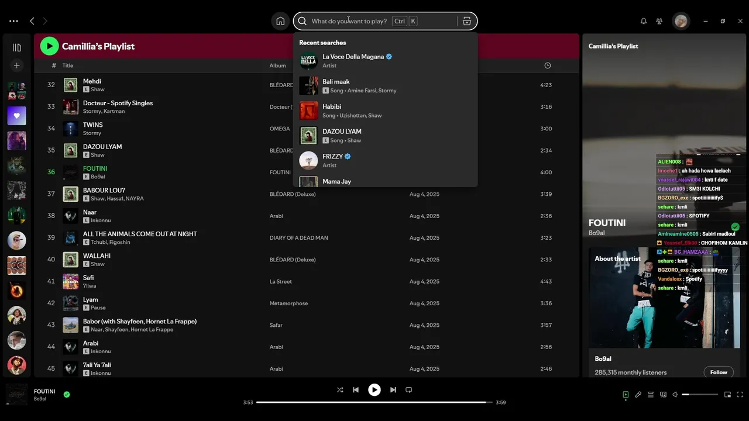Open the Browse icon in search bar
Screen dimensions: 749x421
pos(466,21)
